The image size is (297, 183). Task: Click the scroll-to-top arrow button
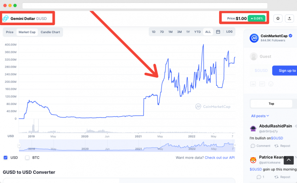(x=289, y=160)
